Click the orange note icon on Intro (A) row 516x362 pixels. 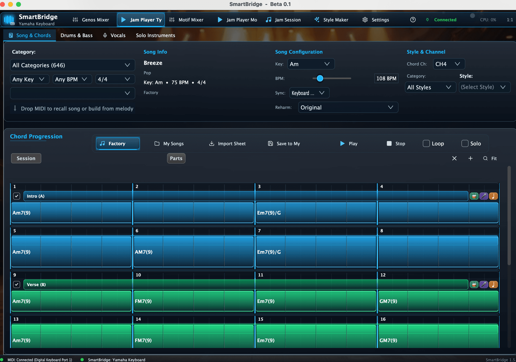click(493, 196)
